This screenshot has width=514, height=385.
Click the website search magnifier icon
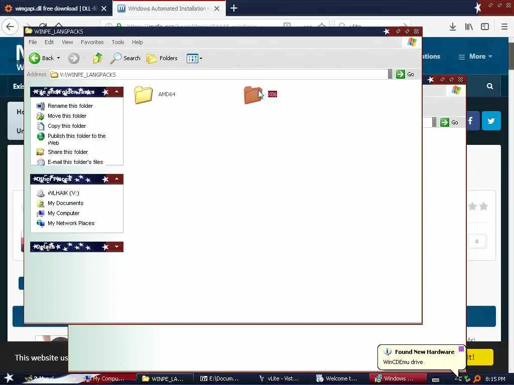click(490, 86)
